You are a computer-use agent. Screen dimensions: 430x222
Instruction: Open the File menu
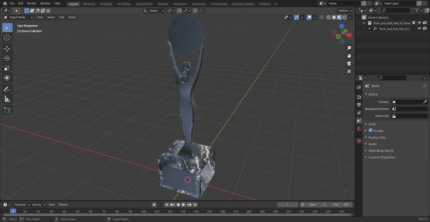(x=12, y=3)
